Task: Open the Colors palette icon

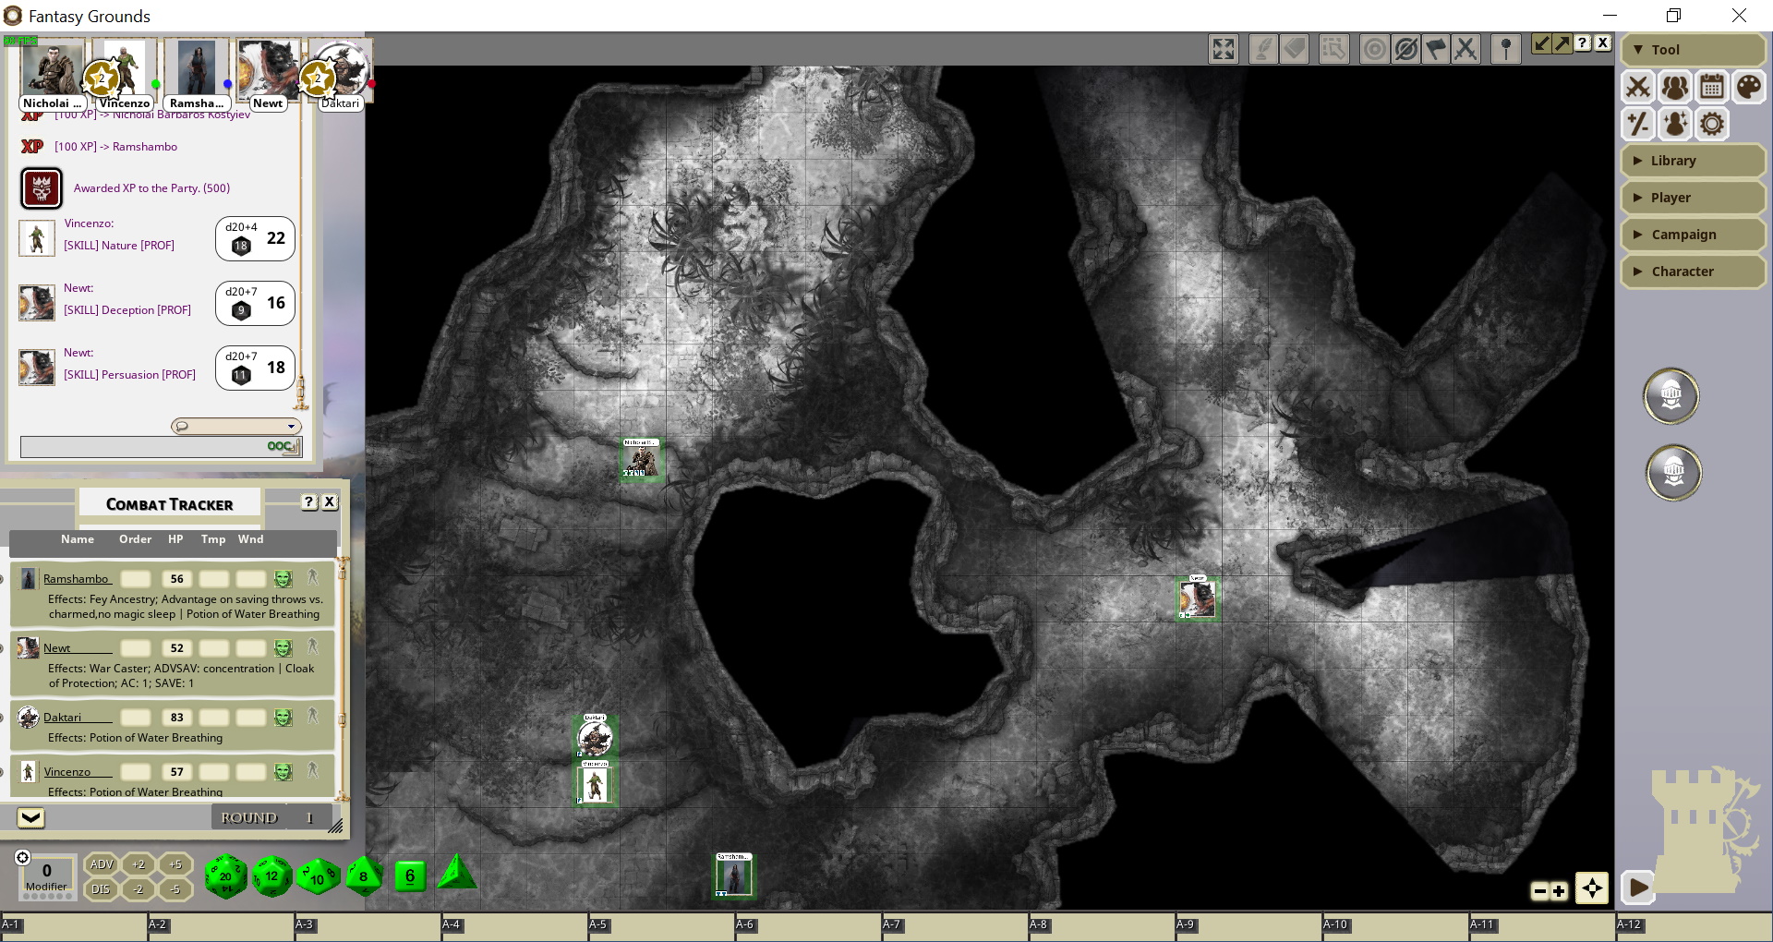Action: pos(1748,88)
